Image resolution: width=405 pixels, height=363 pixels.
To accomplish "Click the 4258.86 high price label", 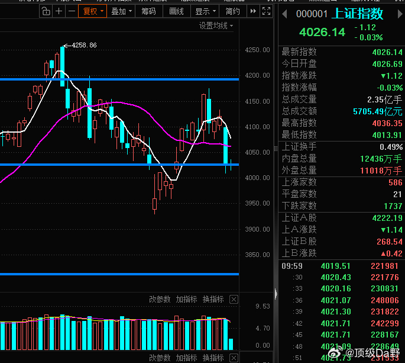I will (x=84, y=45).
